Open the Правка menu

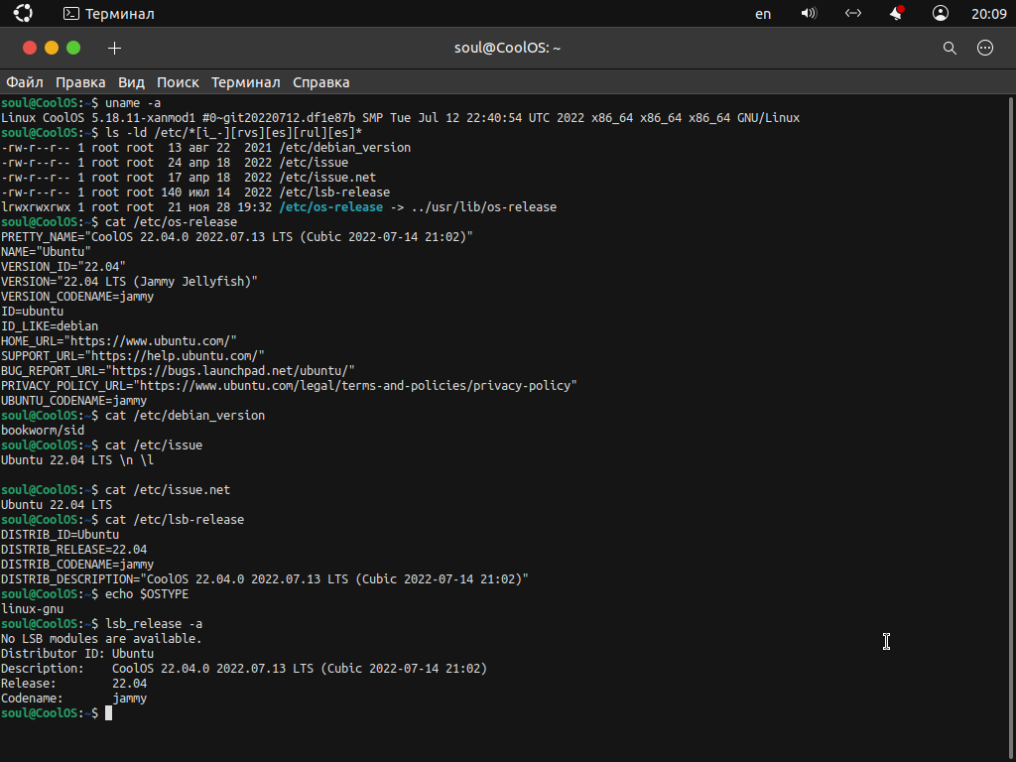pos(80,82)
